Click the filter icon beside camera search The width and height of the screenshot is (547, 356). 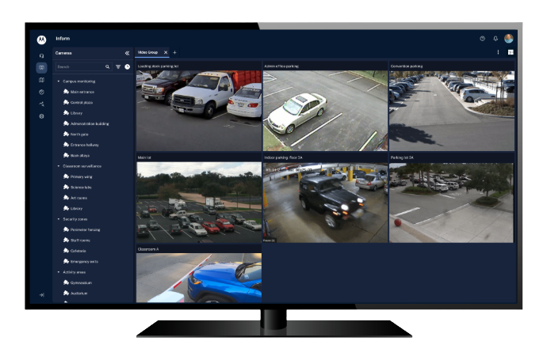(x=118, y=67)
